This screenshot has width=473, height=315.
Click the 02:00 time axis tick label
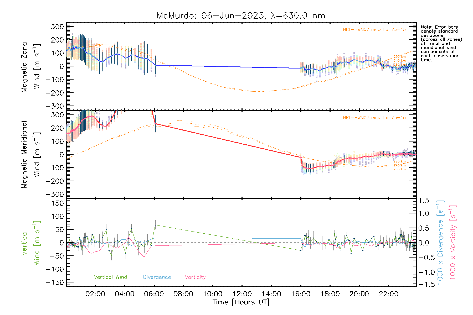click(95, 294)
